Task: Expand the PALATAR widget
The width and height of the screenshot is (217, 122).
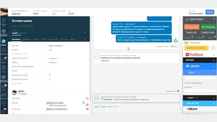Action: coord(214,104)
